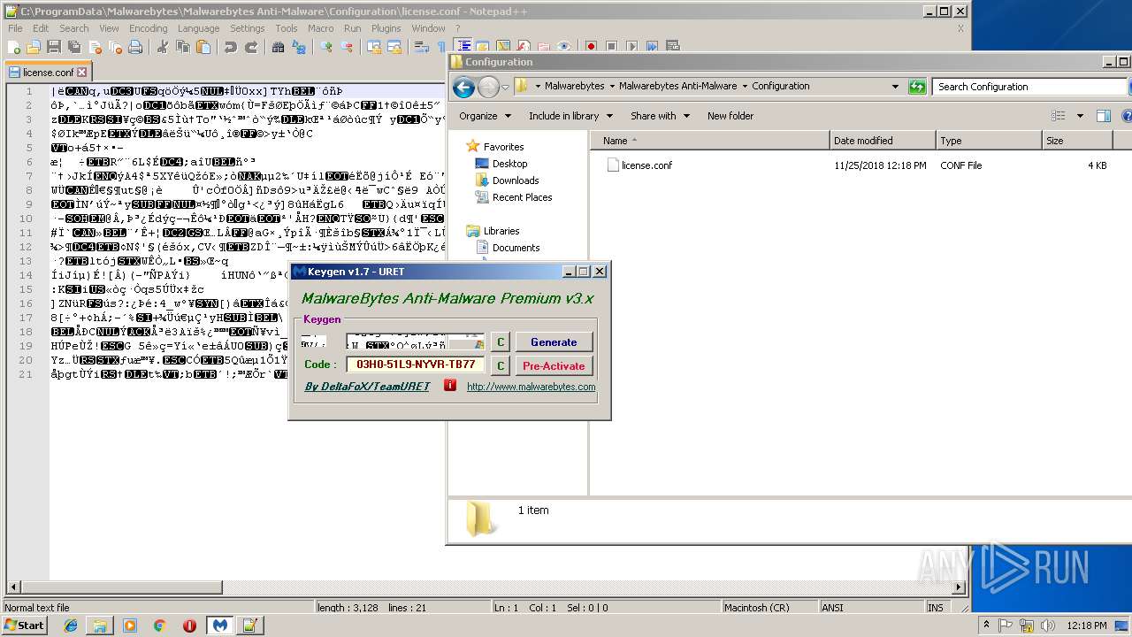
Task: Click By DeltaFoX/TeamURET link
Action: click(367, 387)
